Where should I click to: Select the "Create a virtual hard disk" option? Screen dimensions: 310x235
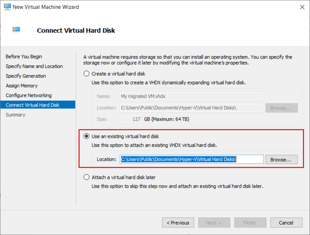pyautogui.click(x=86, y=73)
